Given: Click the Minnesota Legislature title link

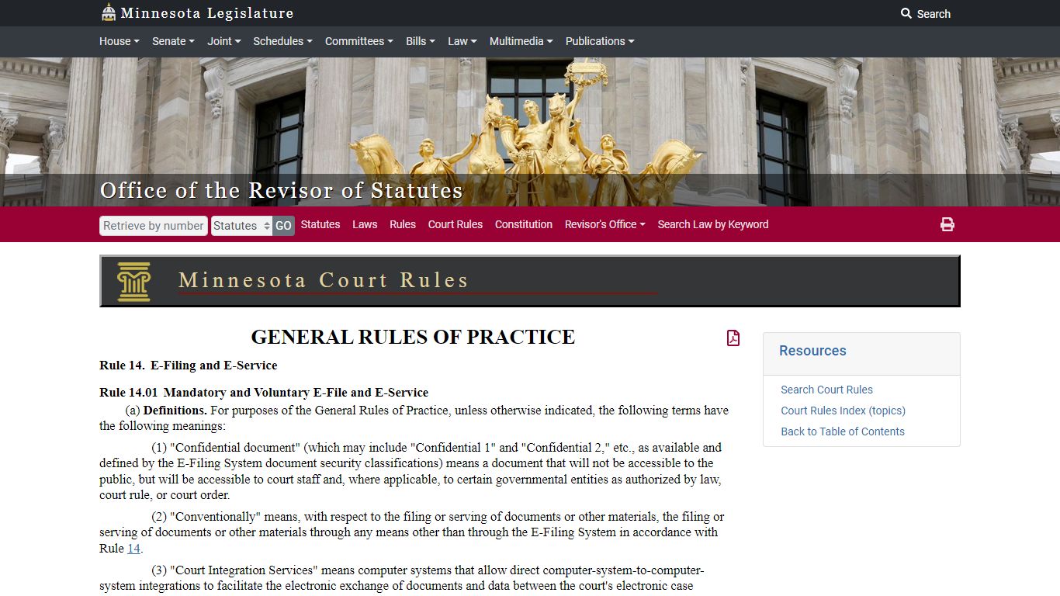Looking at the screenshot, I should point(207,13).
